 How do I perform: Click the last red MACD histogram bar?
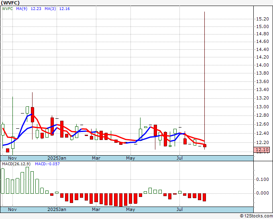[204, 197]
